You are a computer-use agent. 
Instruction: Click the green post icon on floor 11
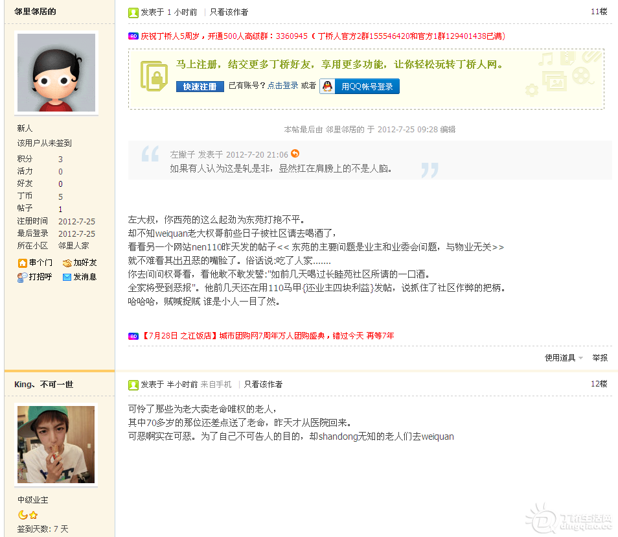pos(133,12)
